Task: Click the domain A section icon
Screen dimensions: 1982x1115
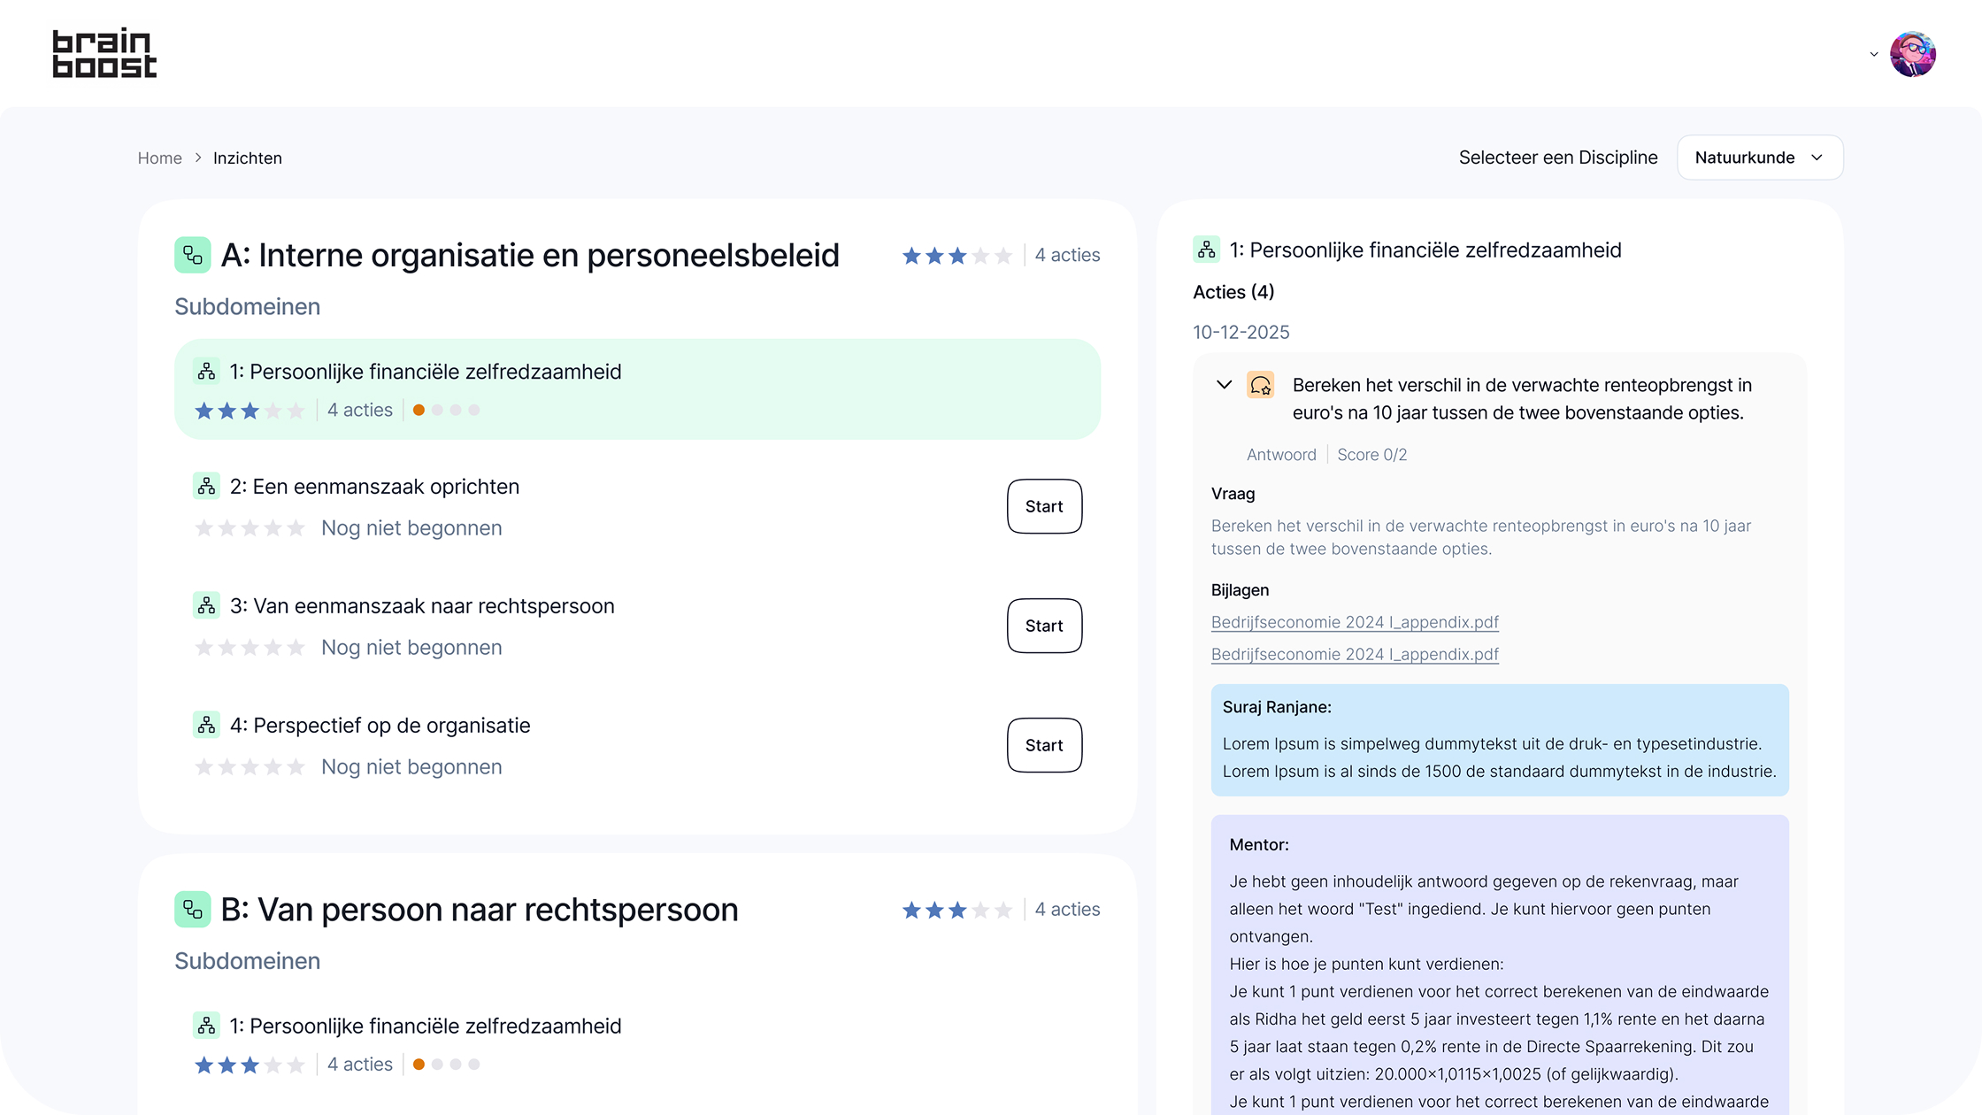Action: (192, 256)
